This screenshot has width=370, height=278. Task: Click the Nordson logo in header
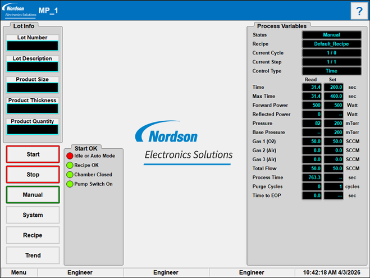(x=19, y=11)
